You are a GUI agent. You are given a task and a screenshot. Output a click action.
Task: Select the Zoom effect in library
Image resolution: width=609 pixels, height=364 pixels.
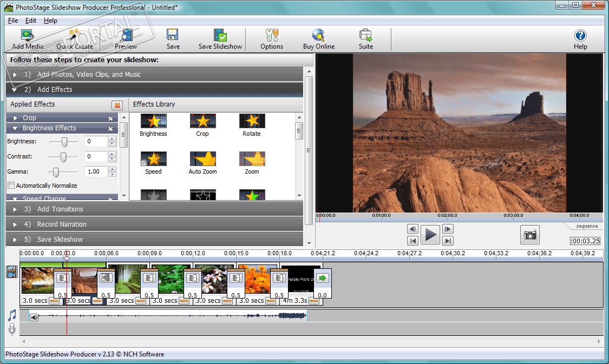(x=252, y=158)
